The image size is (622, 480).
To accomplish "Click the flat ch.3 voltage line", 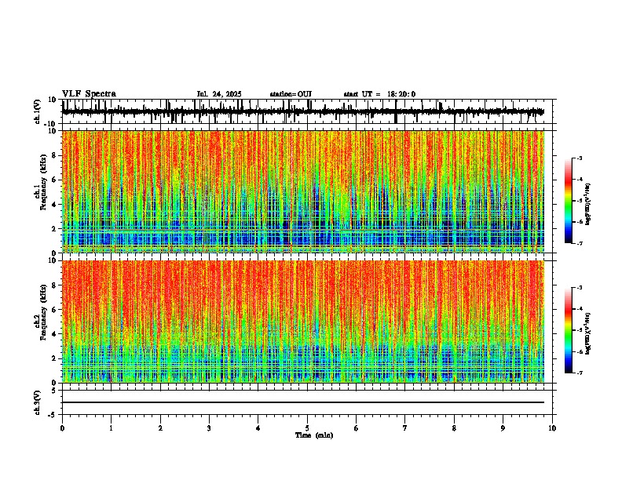I will [x=303, y=402].
